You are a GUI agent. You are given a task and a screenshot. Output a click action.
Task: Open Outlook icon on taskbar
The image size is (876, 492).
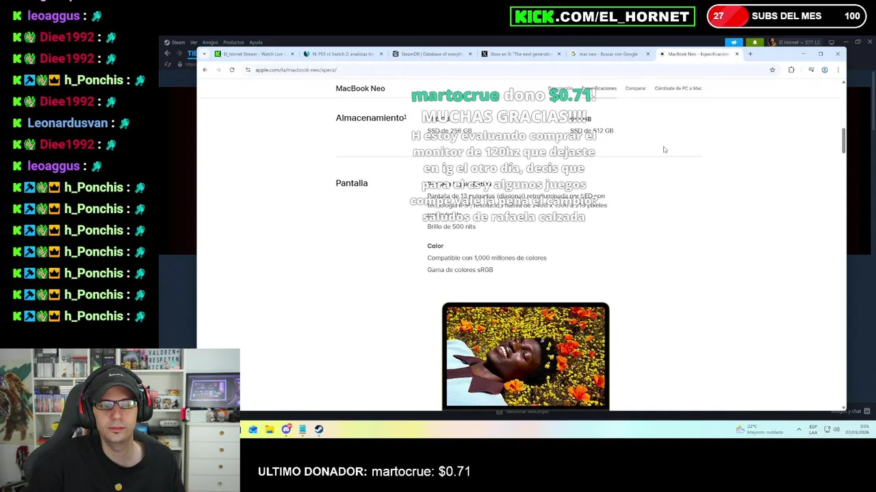[253, 429]
